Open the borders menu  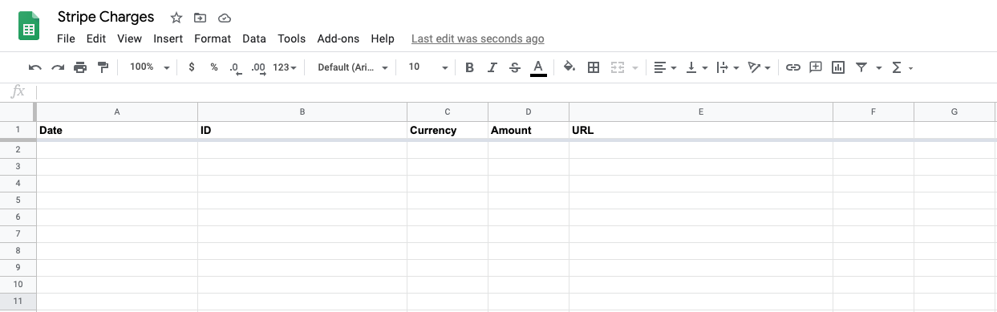(594, 67)
